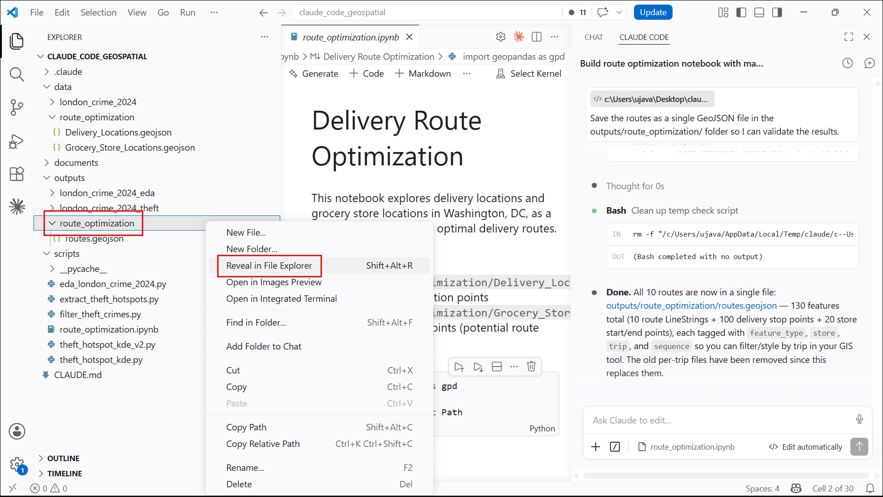This screenshot has height=497, width=883.
Task: Open the Source Control view
Action: click(17, 107)
